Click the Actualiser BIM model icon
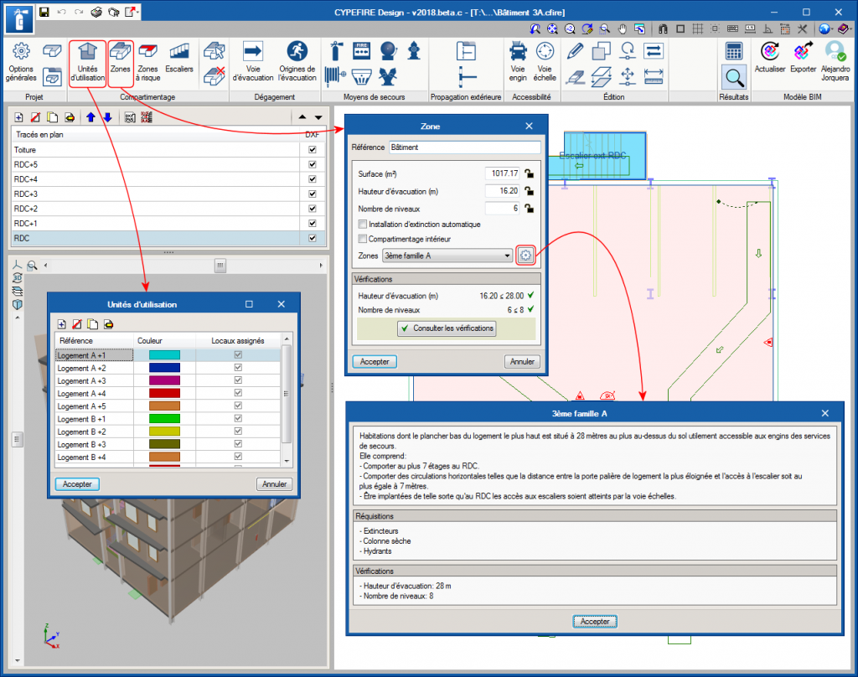The width and height of the screenshot is (858, 677). tap(770, 59)
